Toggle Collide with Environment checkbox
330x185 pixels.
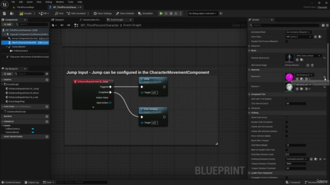click(287, 127)
